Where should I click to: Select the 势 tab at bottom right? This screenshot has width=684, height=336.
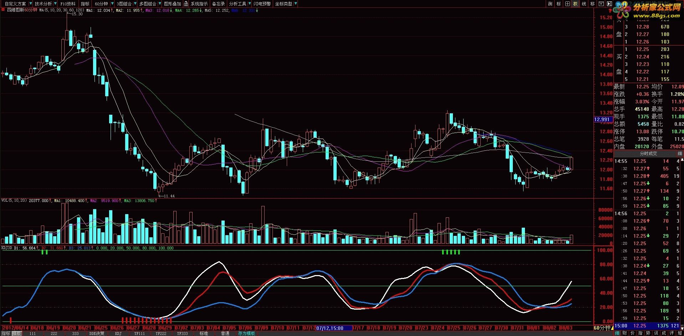tap(648, 333)
